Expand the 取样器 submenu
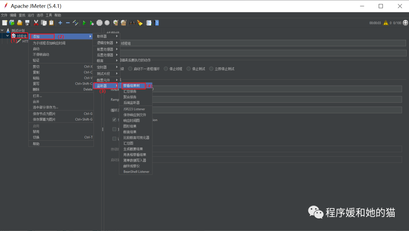This screenshot has width=409, height=231. click(x=106, y=36)
